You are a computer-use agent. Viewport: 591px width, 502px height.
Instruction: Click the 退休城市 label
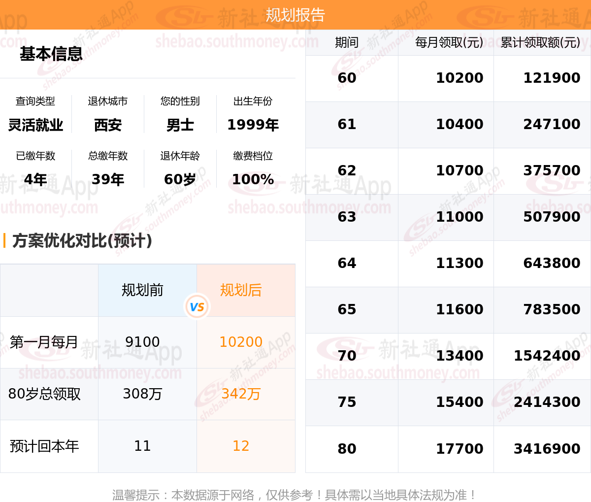pyautogui.click(x=108, y=101)
